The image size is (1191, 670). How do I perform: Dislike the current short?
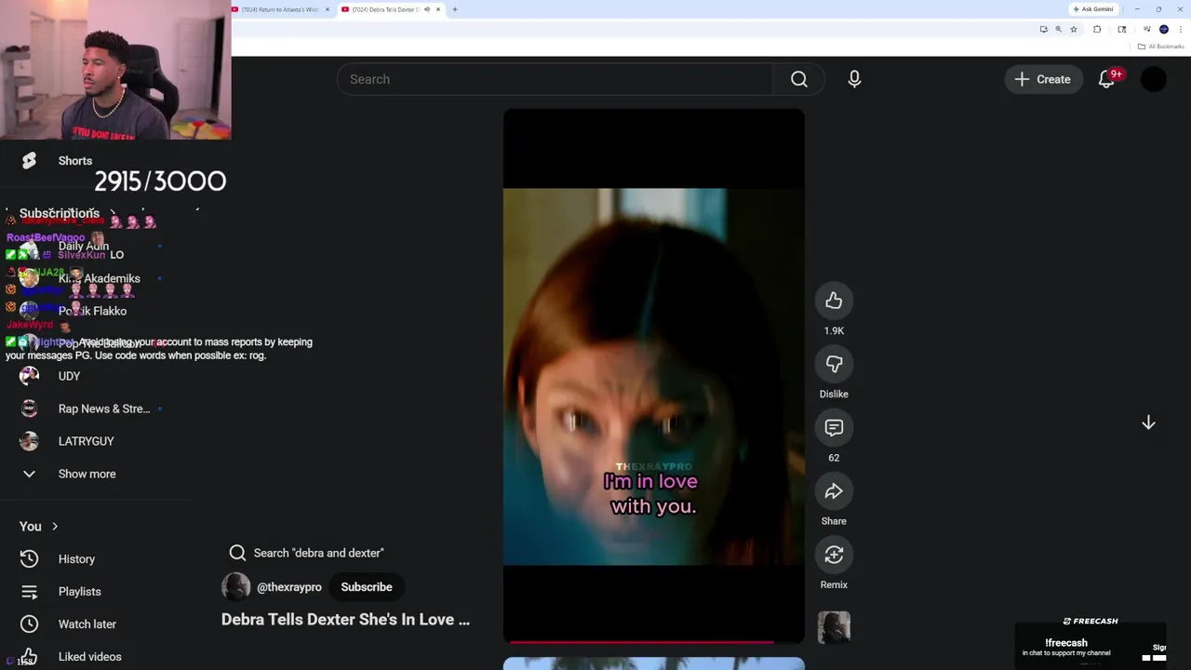834,364
